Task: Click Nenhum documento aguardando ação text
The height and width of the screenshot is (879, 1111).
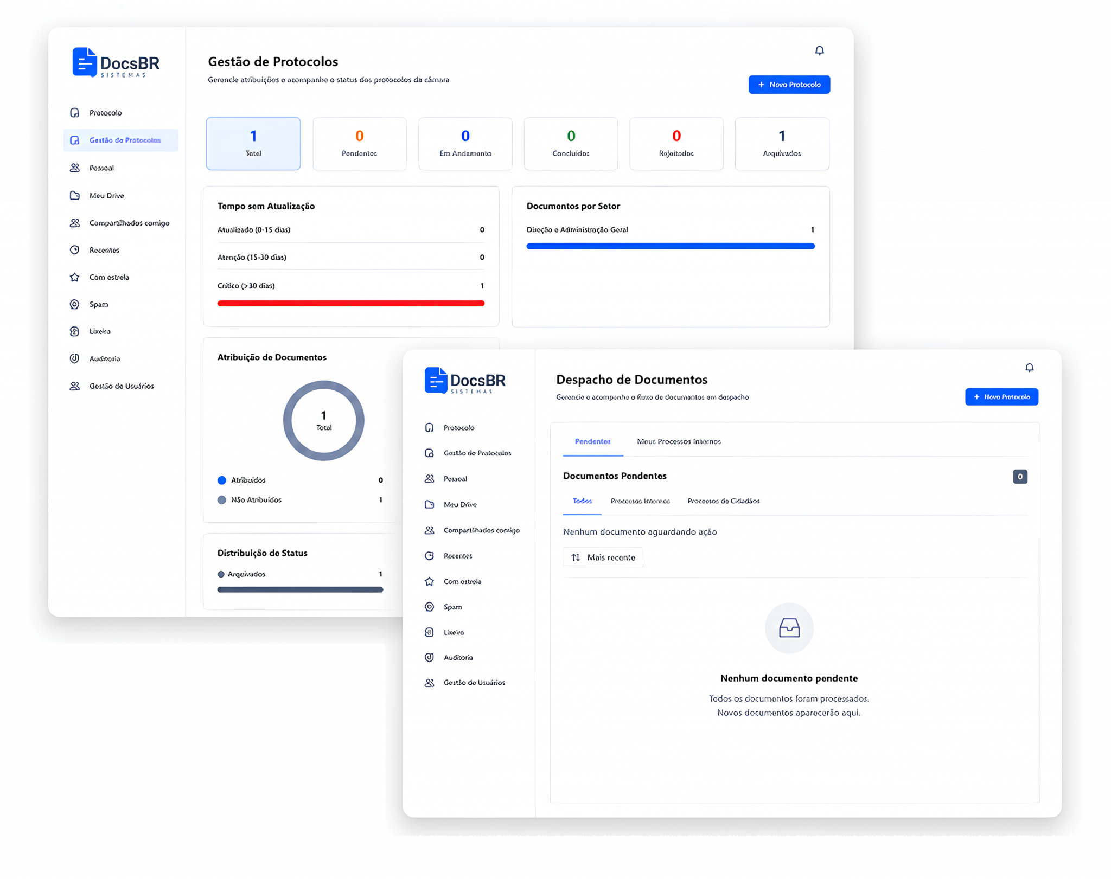Action: coord(640,532)
